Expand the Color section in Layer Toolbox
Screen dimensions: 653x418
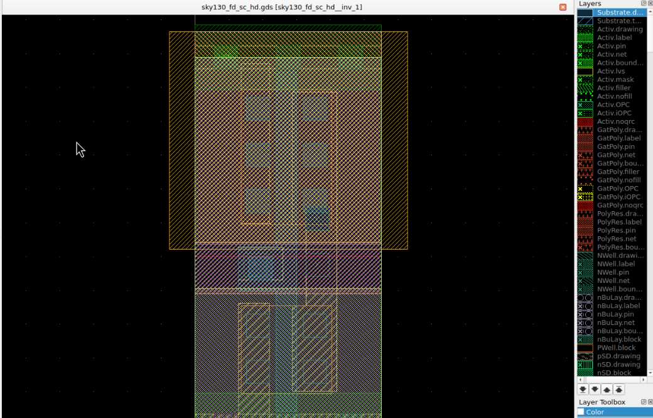(581, 412)
